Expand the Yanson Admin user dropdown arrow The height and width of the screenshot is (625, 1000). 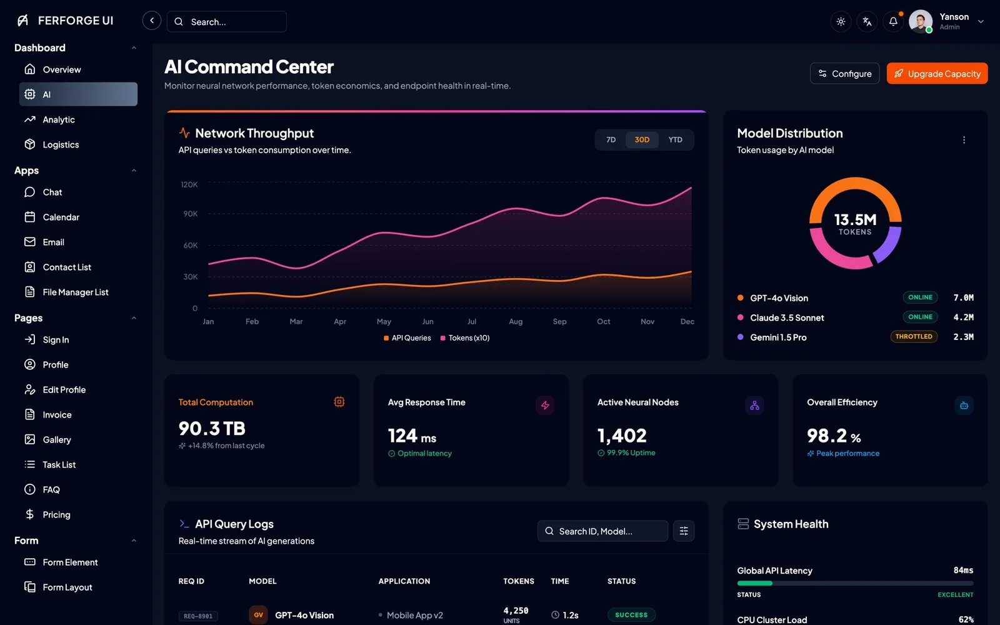click(981, 21)
